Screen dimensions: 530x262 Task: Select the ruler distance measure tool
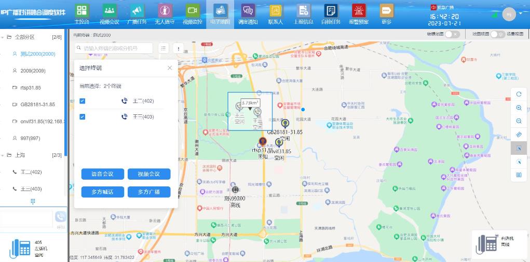click(519, 135)
